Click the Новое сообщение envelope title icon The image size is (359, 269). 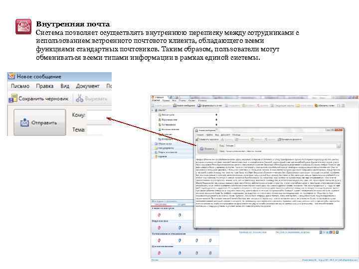[11, 76]
